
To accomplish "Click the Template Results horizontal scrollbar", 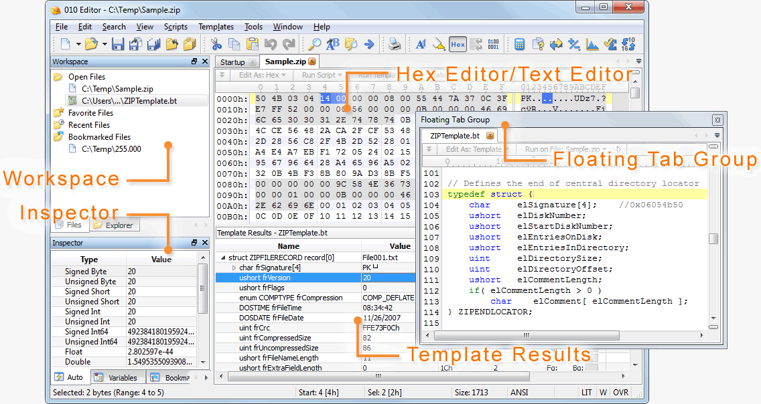I will (x=378, y=377).
